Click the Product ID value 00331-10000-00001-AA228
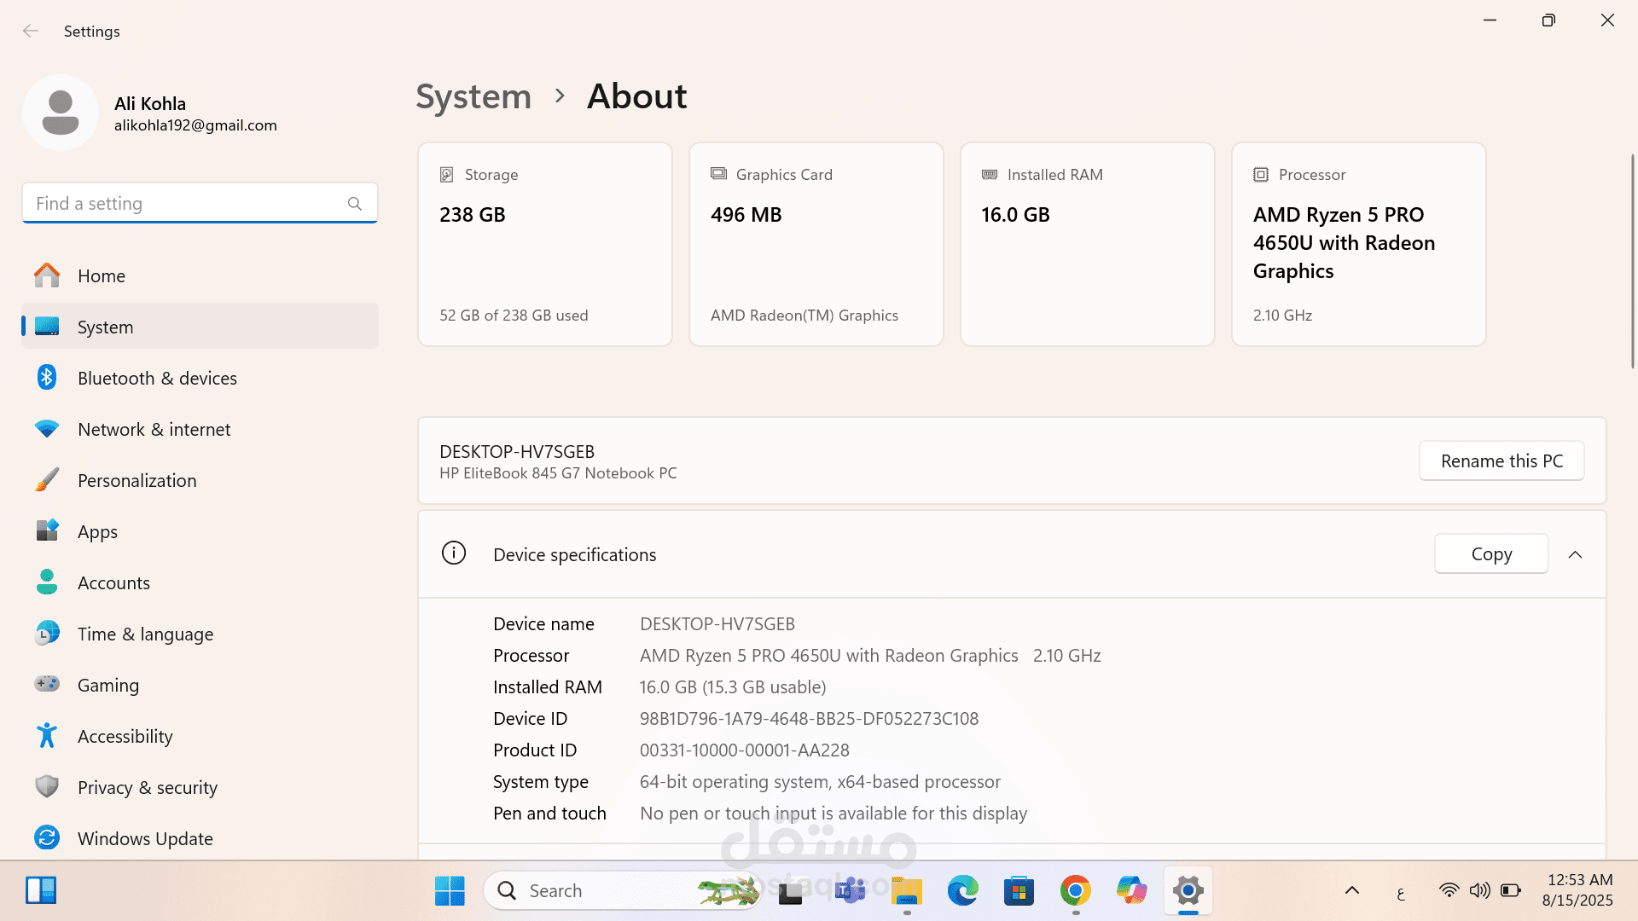The image size is (1638, 921). 745,750
